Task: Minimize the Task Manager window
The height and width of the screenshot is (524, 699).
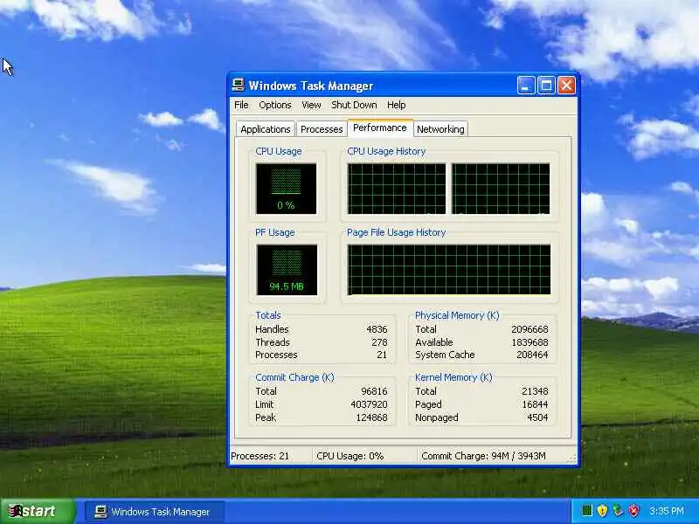Action: (x=526, y=85)
